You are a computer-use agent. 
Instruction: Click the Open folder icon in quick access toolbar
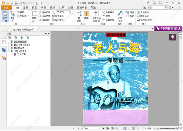[8, 3]
